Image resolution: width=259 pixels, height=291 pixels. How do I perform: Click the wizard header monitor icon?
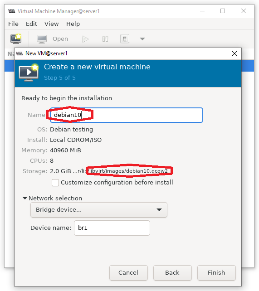pos(29,73)
